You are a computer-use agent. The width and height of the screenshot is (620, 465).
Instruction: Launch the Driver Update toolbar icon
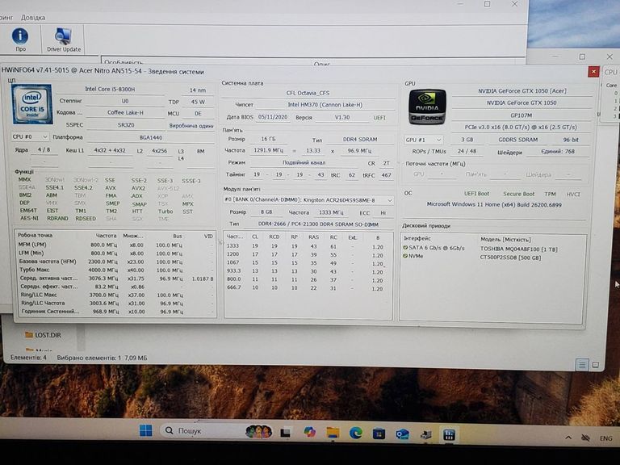point(64,40)
